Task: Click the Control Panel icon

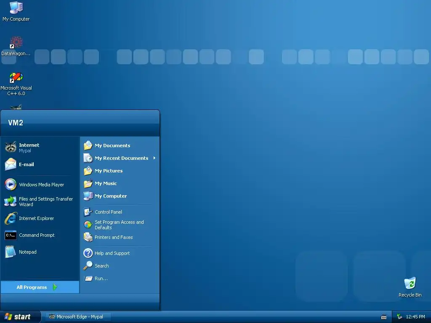Action: (x=88, y=212)
